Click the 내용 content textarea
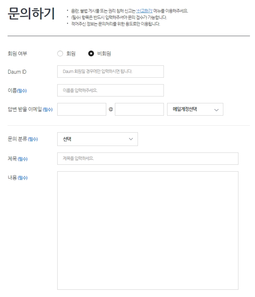Screen dimensions: 255x297 [148, 231]
